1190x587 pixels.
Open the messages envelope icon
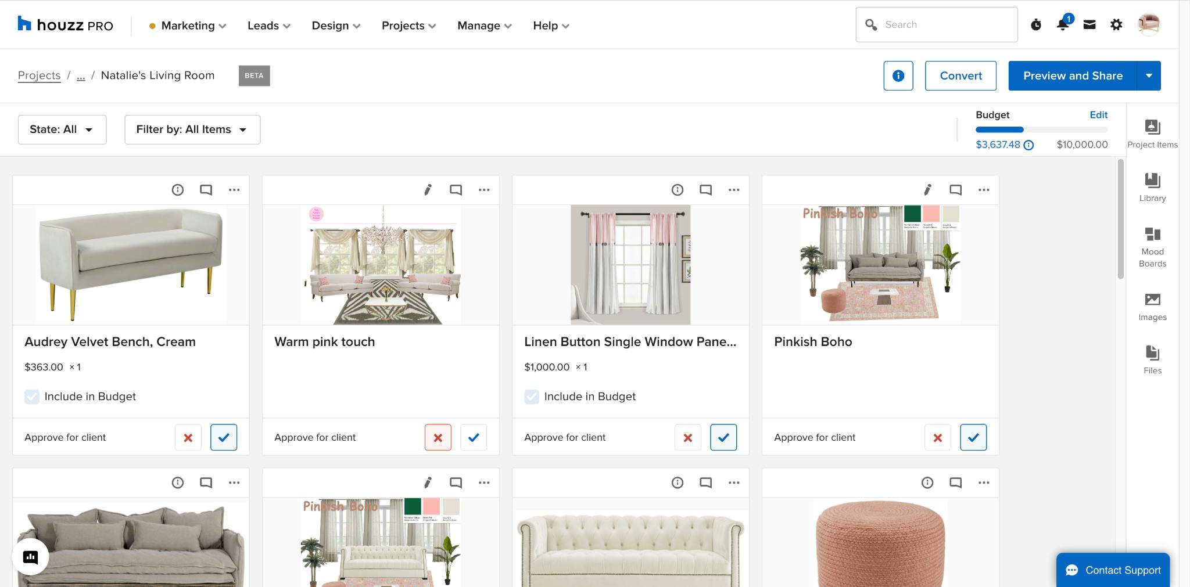1089,24
